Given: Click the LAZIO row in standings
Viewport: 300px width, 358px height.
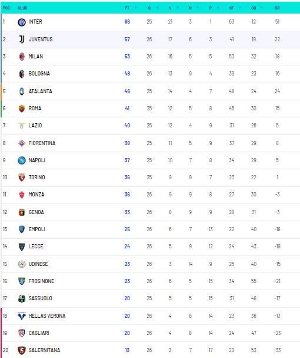Looking at the screenshot, I should pos(151,126).
